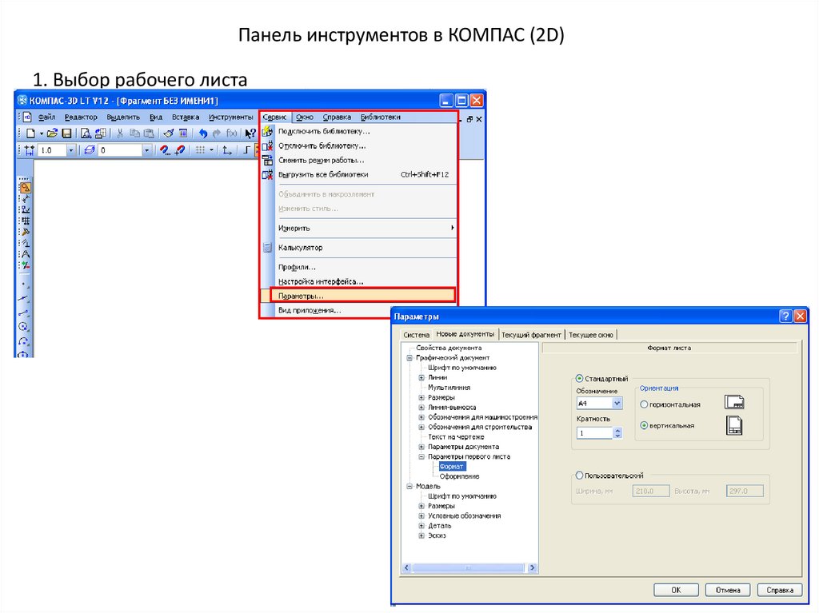Choose Вид приложения... menu entry

click(x=358, y=310)
